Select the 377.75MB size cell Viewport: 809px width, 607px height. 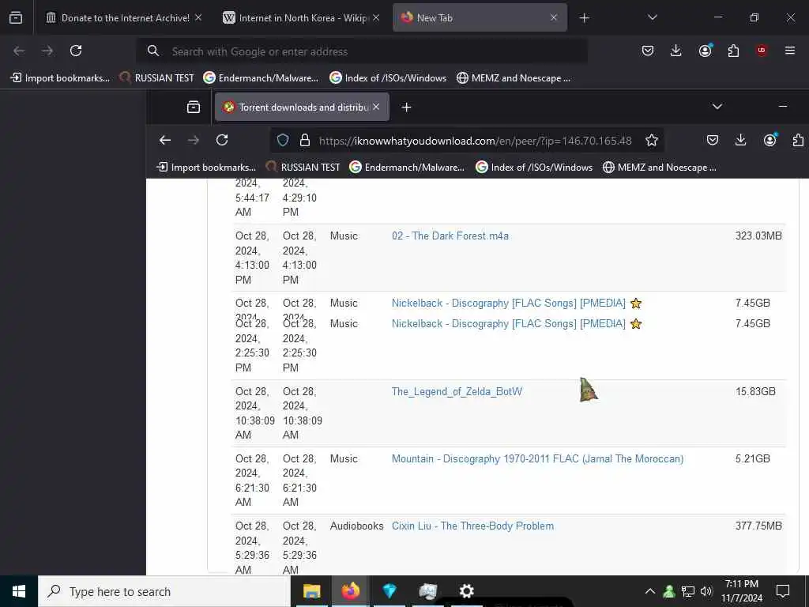[758, 526]
